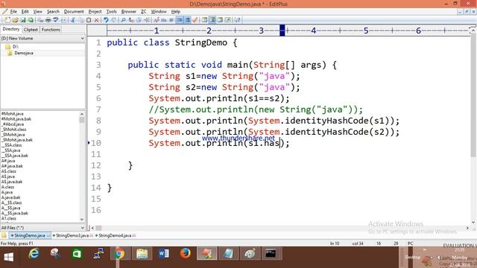The height and width of the screenshot is (268, 477).
Task: Toggle the Hex viewer toolbar icon
Action: pos(164,20)
